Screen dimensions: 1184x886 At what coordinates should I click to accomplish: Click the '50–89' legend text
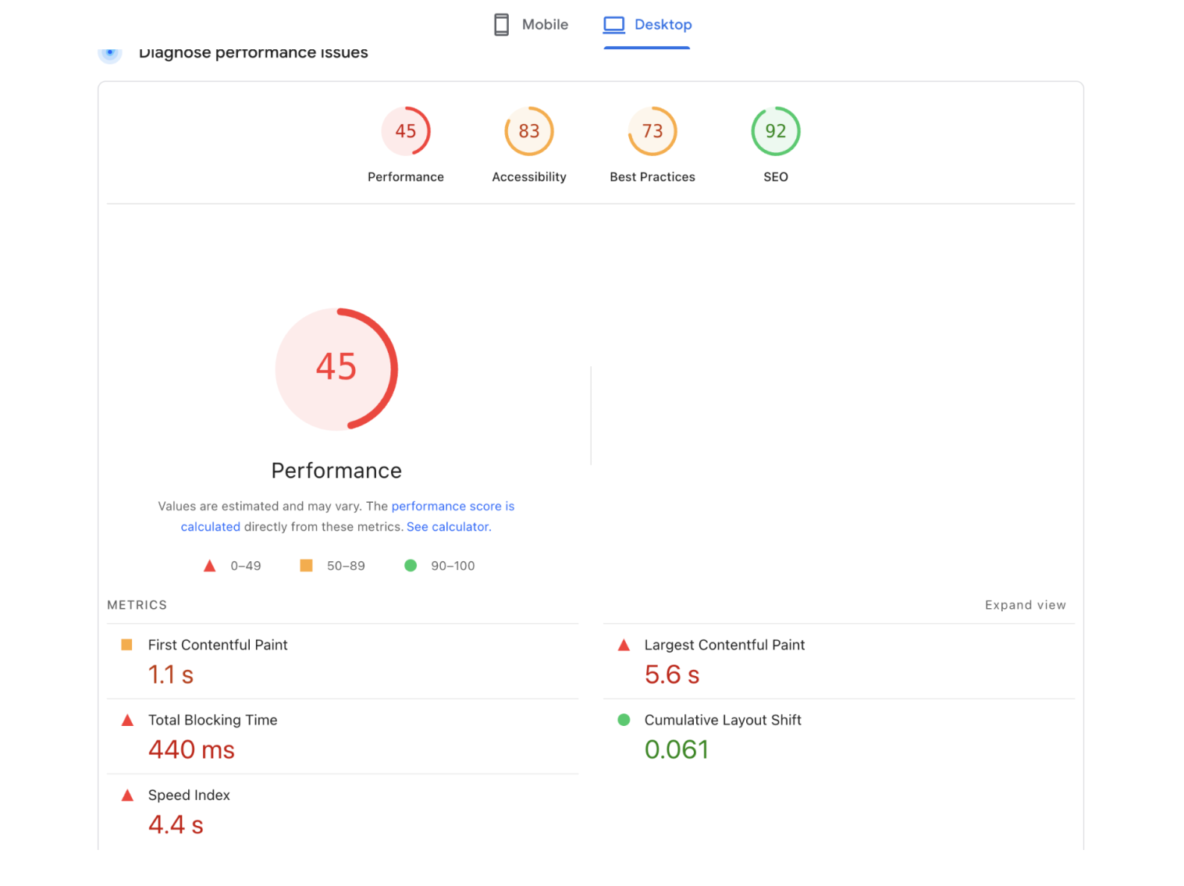pyautogui.click(x=346, y=566)
